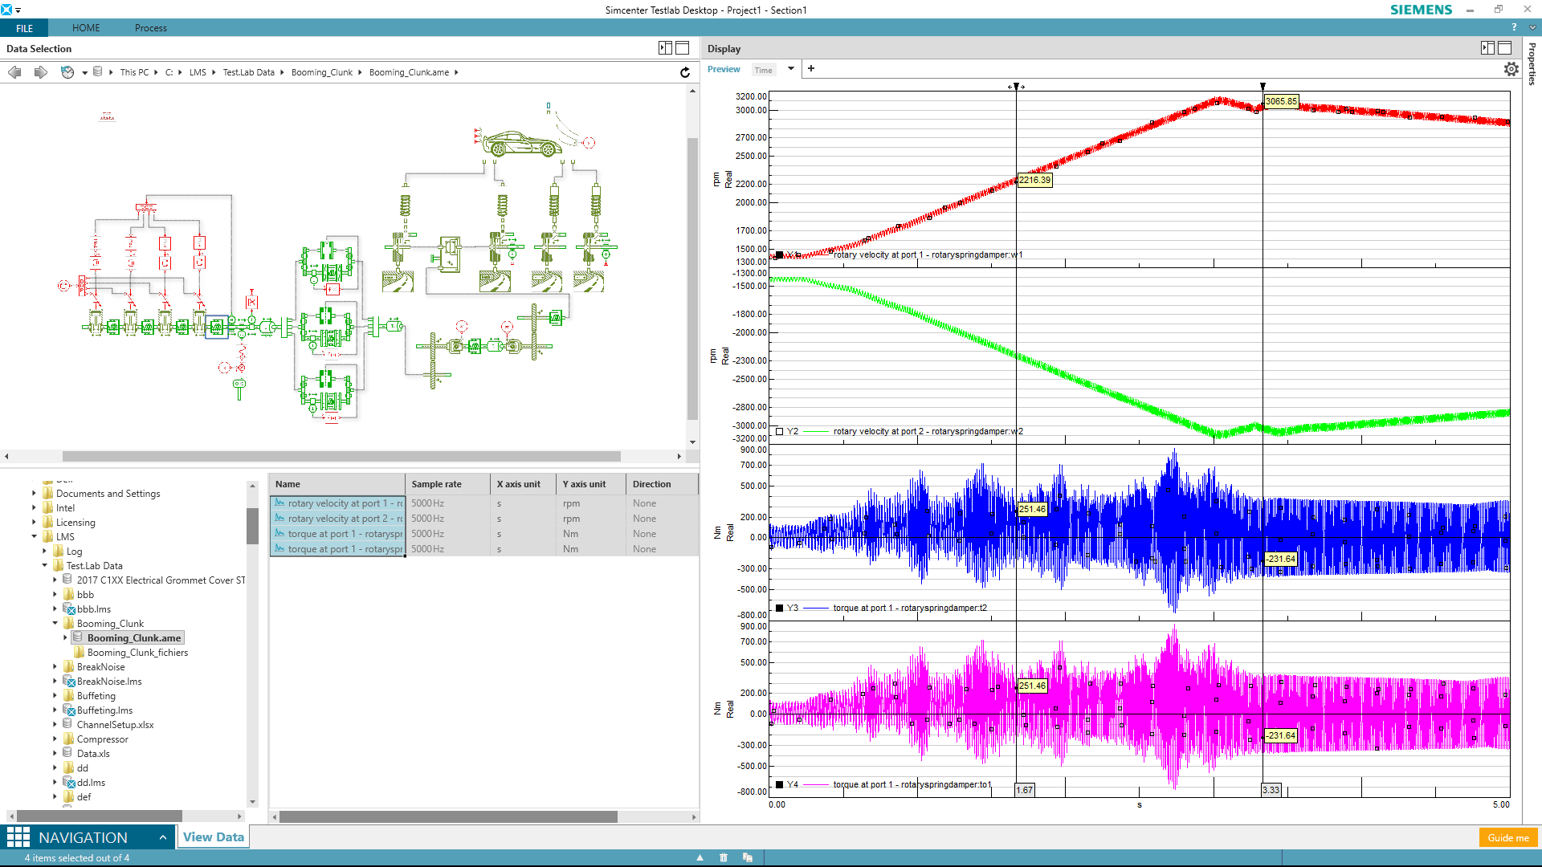The height and width of the screenshot is (867, 1542).
Task: Toggle the Y3 legend checkbox
Action: tap(779, 609)
